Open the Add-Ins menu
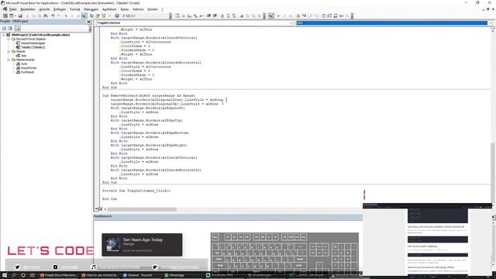Screen dimensions: 496x279 pos(138,9)
